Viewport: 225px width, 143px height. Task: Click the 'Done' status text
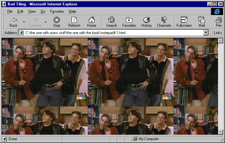(x=13, y=139)
